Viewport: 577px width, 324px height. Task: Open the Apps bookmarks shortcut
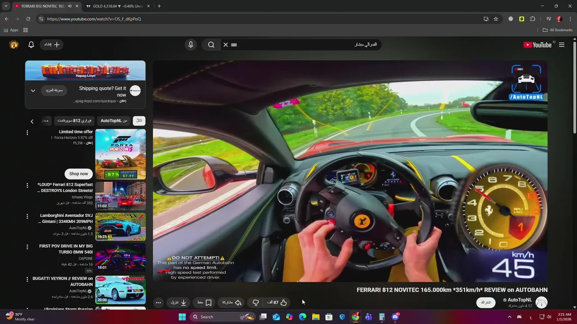click(11, 30)
